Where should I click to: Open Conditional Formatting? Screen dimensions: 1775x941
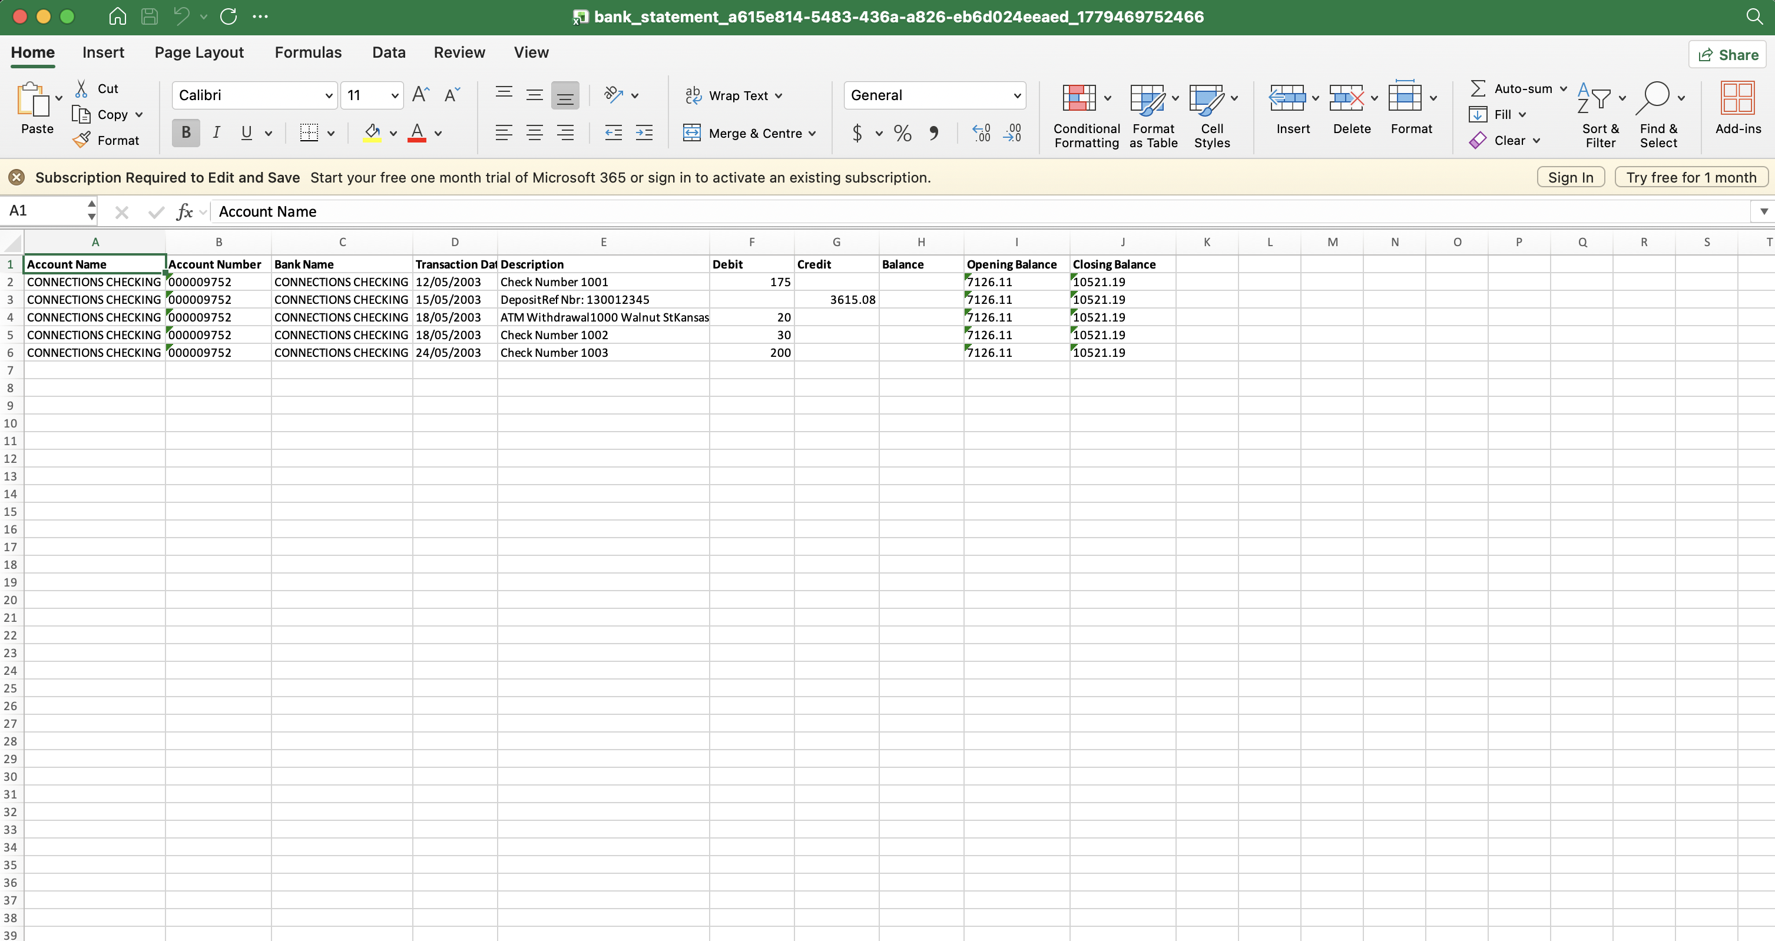click(x=1086, y=116)
